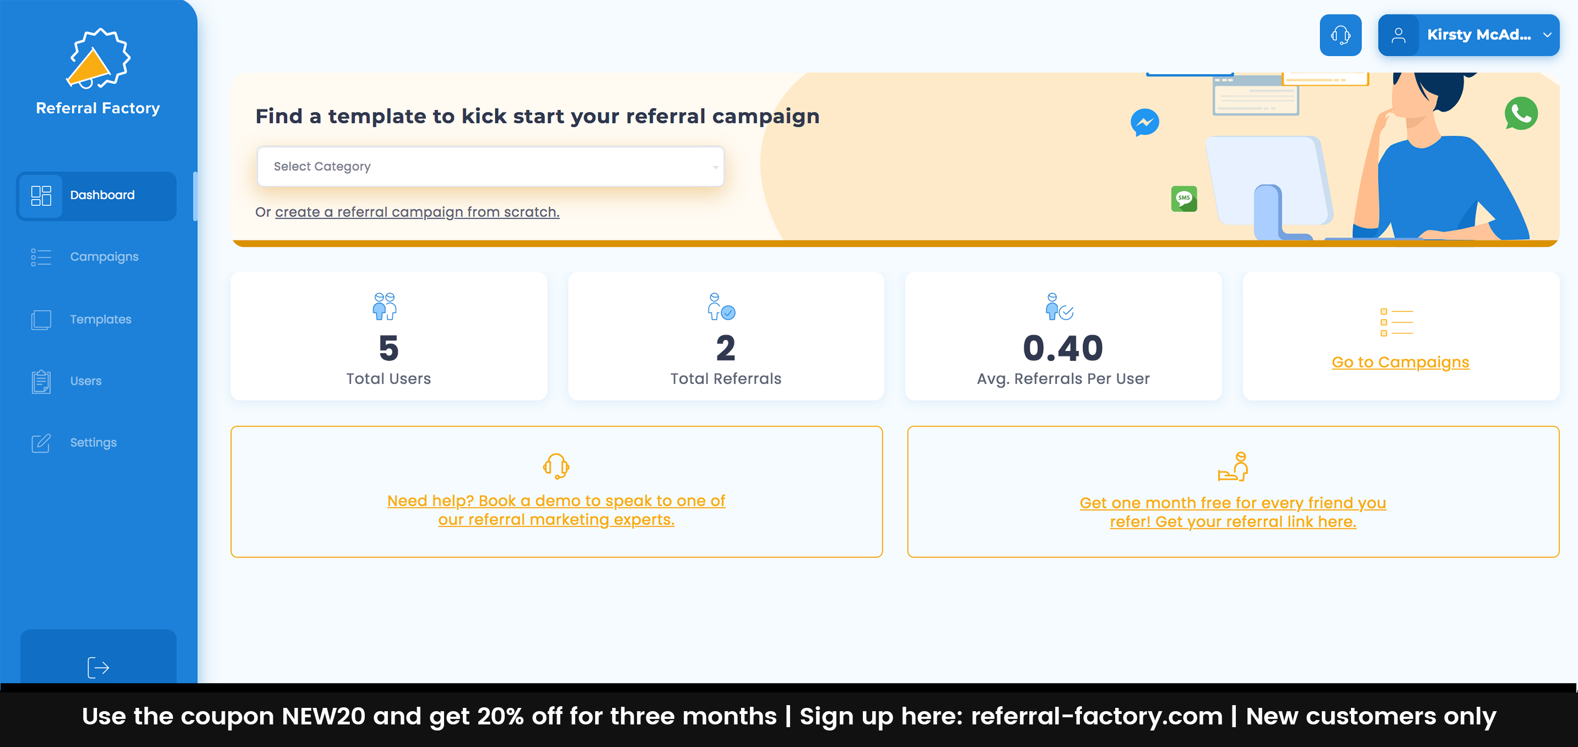Open Campaigns from the sidebar icon
Image resolution: width=1578 pixels, height=747 pixels.
(x=40, y=257)
